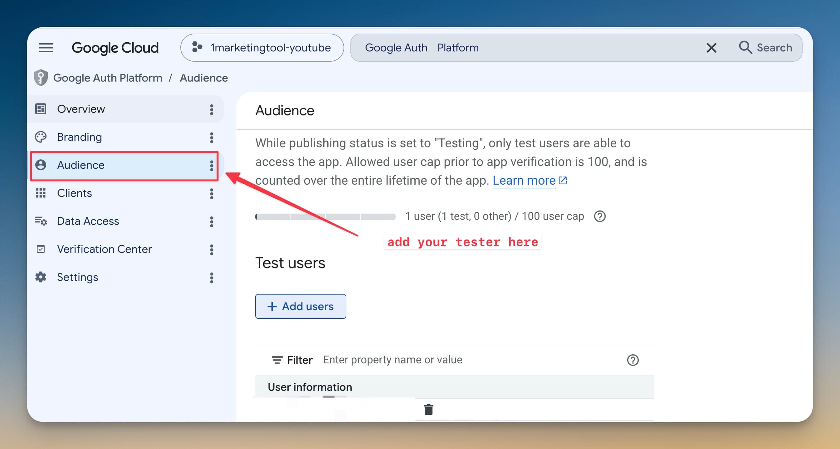Open the three-dot menu for Verification Center

[x=212, y=249]
